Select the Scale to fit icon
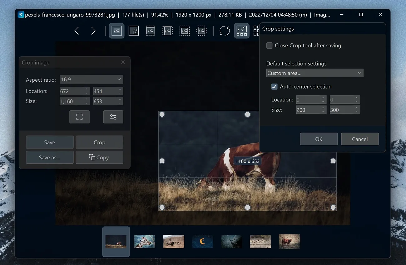Screen dimensions: 406x265 tap(185, 31)
